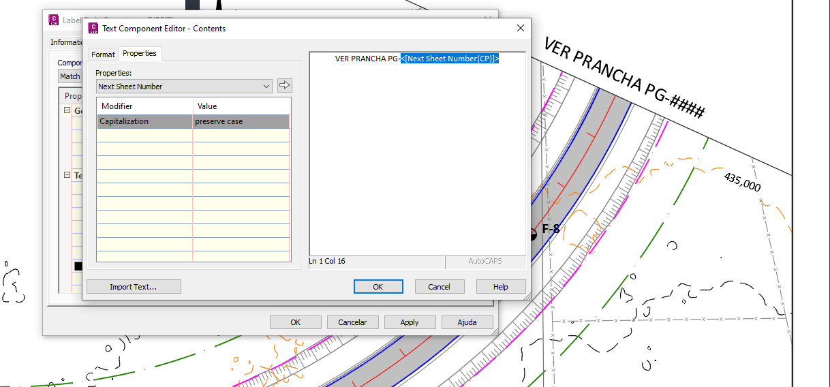Click the 'VER PRANCHA PG-' text in the editor

point(367,59)
